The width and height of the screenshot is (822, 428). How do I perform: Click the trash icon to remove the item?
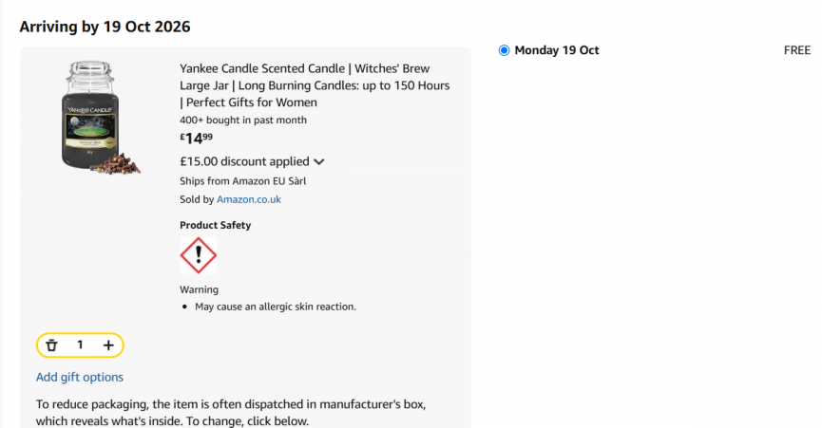(51, 345)
